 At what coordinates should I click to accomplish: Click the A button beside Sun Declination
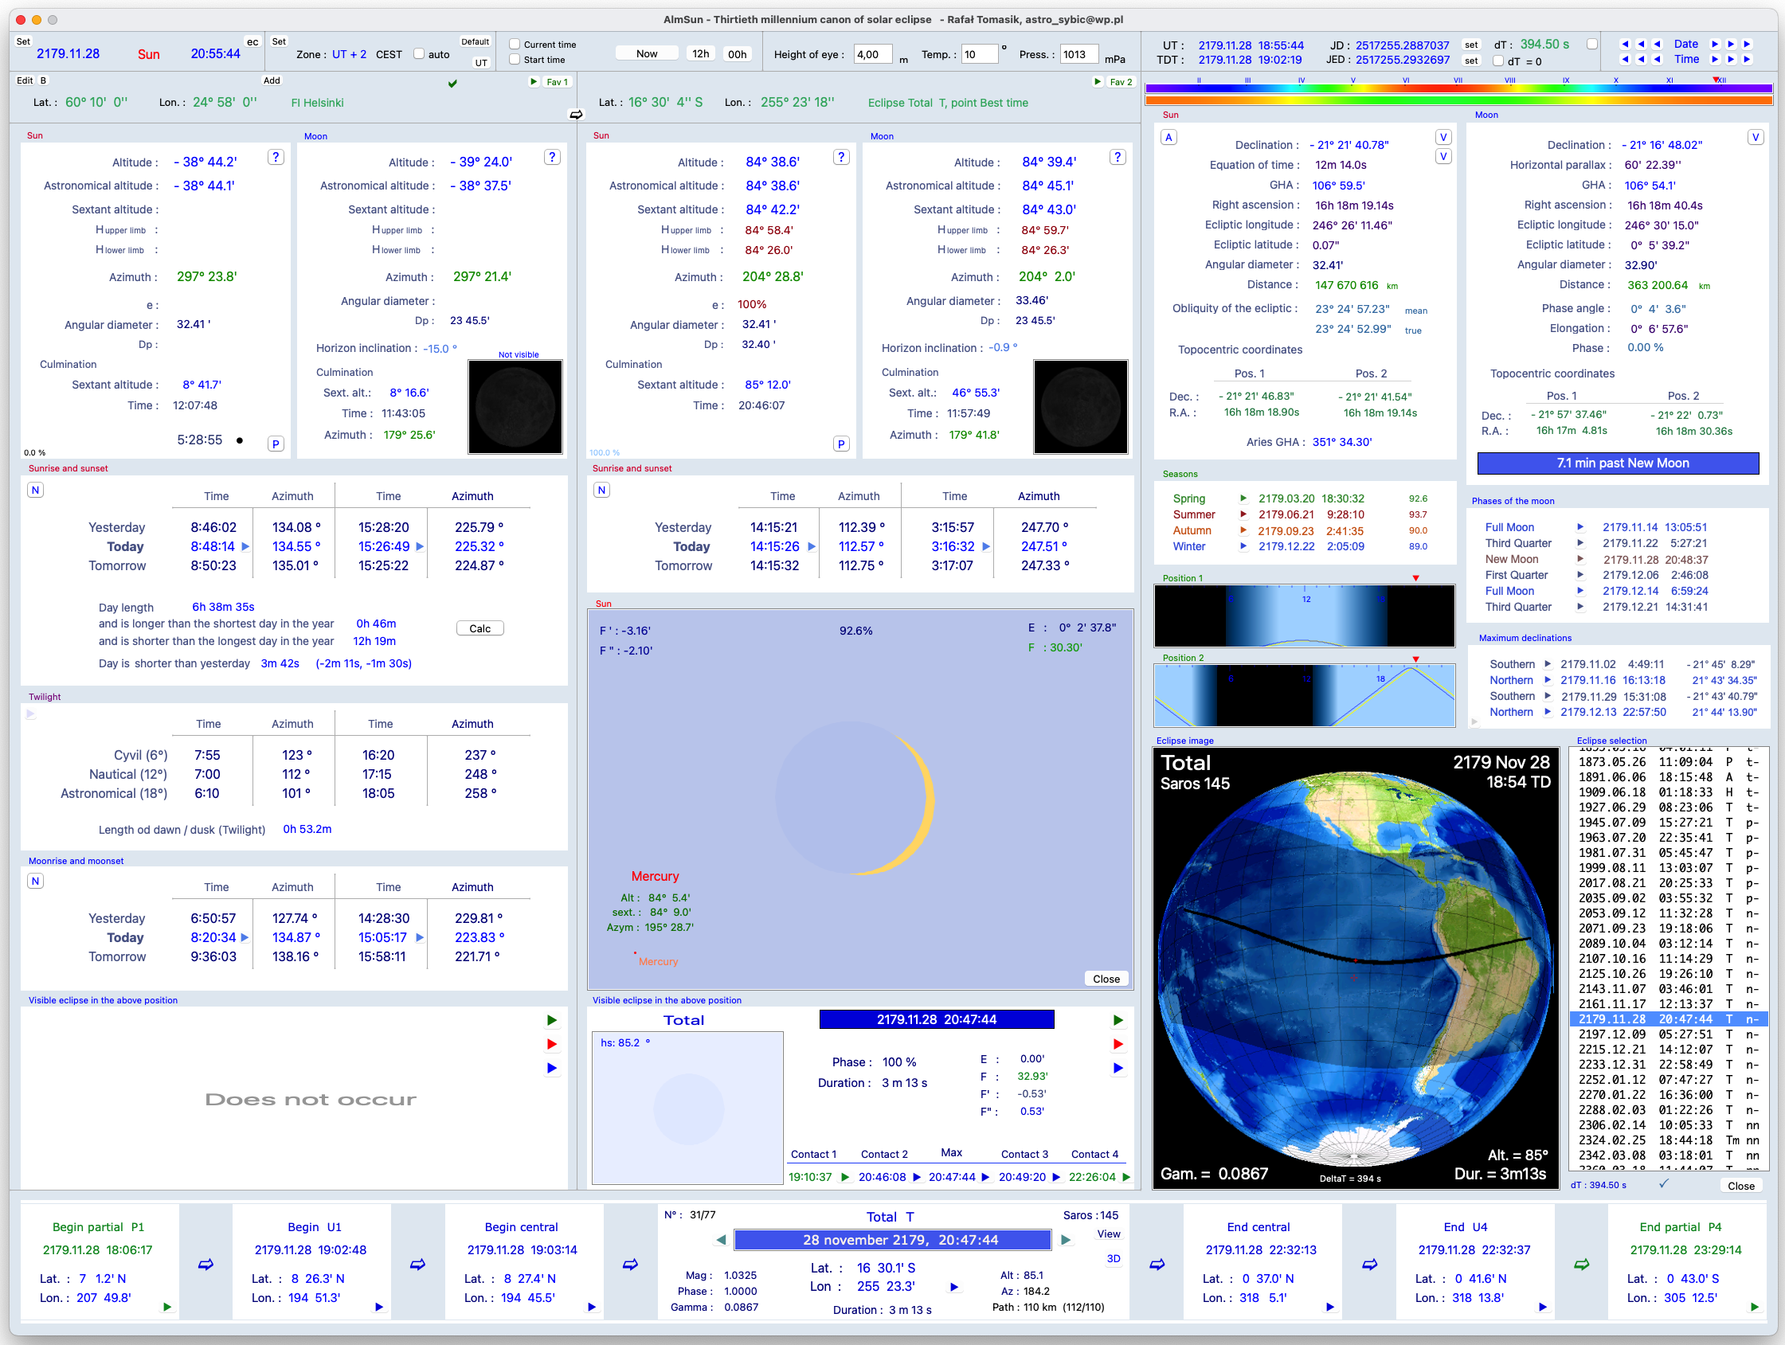point(1168,137)
